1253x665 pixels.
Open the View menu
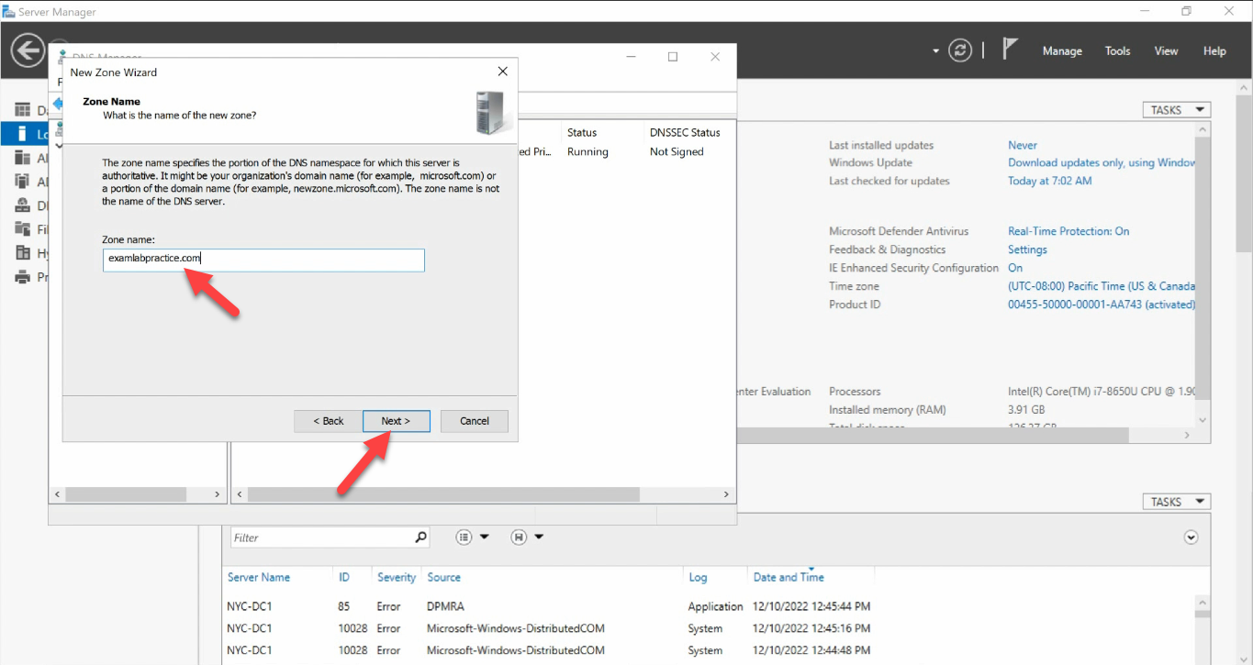coord(1166,51)
